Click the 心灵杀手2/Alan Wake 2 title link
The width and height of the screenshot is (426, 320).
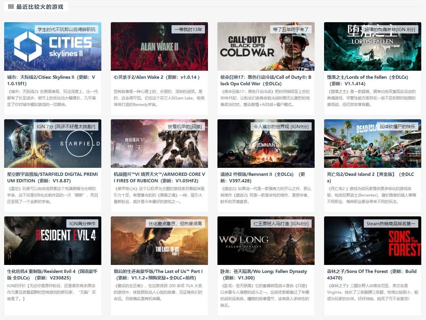157,77
